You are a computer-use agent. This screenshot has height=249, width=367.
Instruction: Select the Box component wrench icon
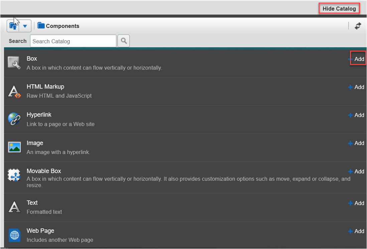pyautogui.click(x=15, y=63)
